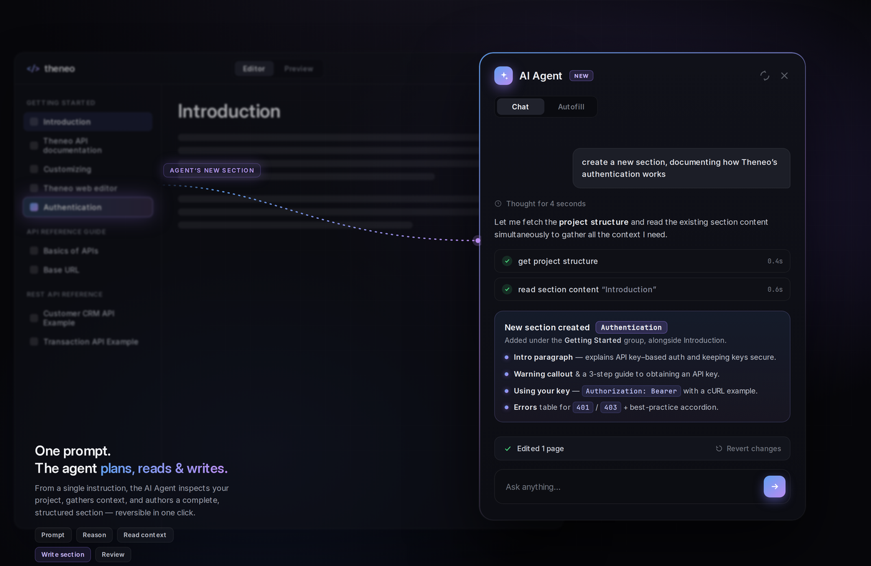Expand the read section content step
Viewport: 871px width, 566px height.
tap(642, 289)
